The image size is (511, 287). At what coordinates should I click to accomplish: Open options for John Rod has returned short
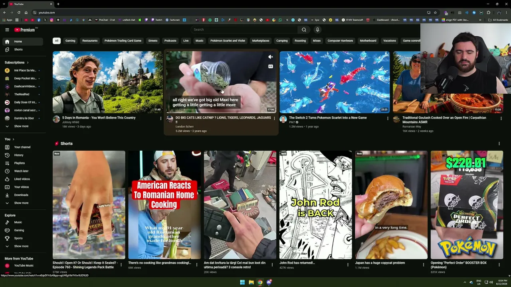[x=348, y=265]
